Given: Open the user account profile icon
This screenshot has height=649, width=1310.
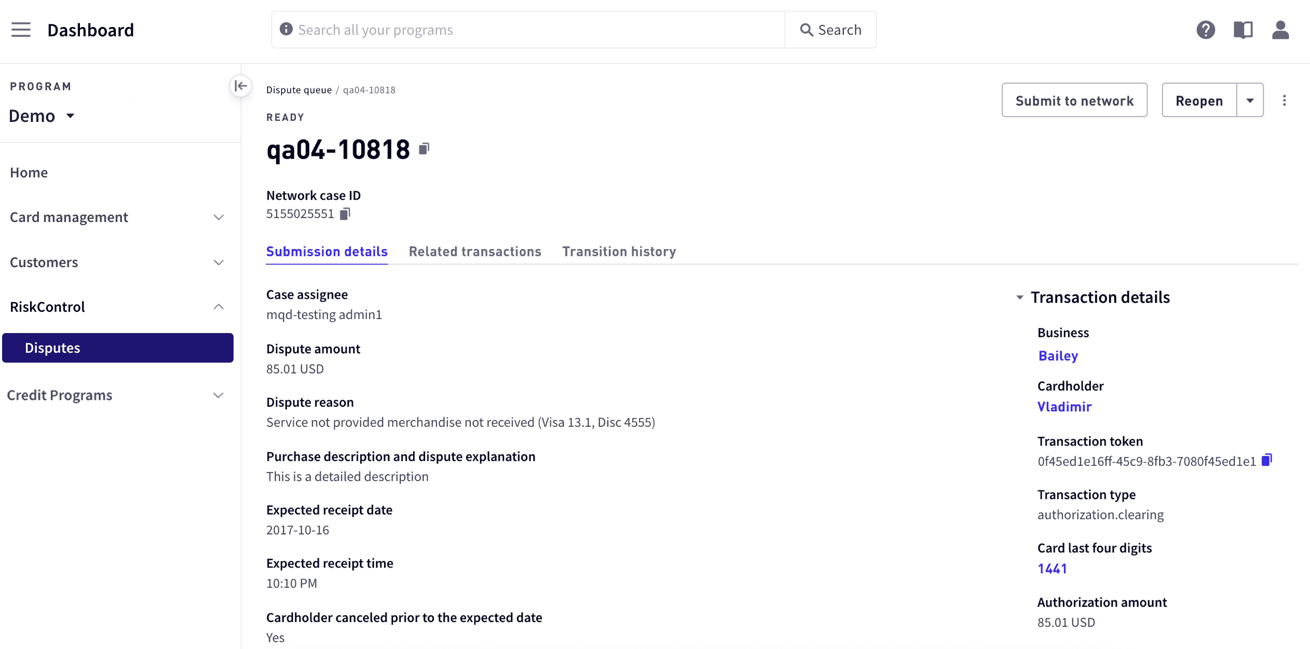Looking at the screenshot, I should point(1280,30).
